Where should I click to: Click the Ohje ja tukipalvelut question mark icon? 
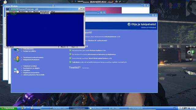point(129,24)
